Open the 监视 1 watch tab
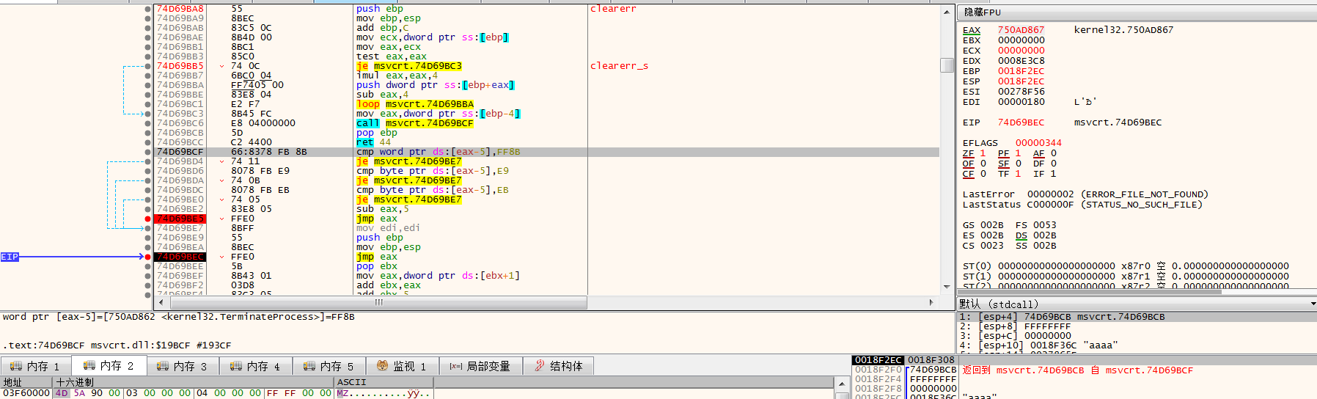The height and width of the screenshot is (399, 1317). (402, 366)
